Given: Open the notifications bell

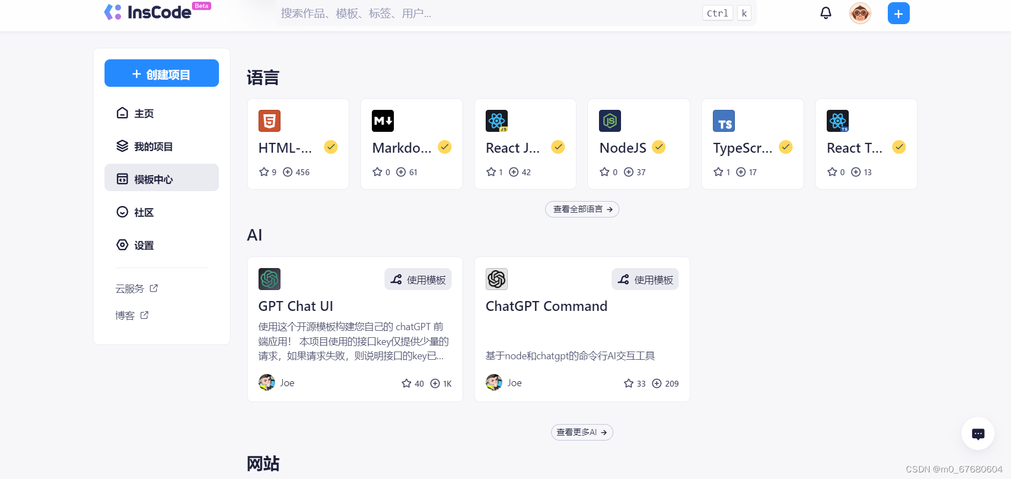Looking at the screenshot, I should coord(826,13).
